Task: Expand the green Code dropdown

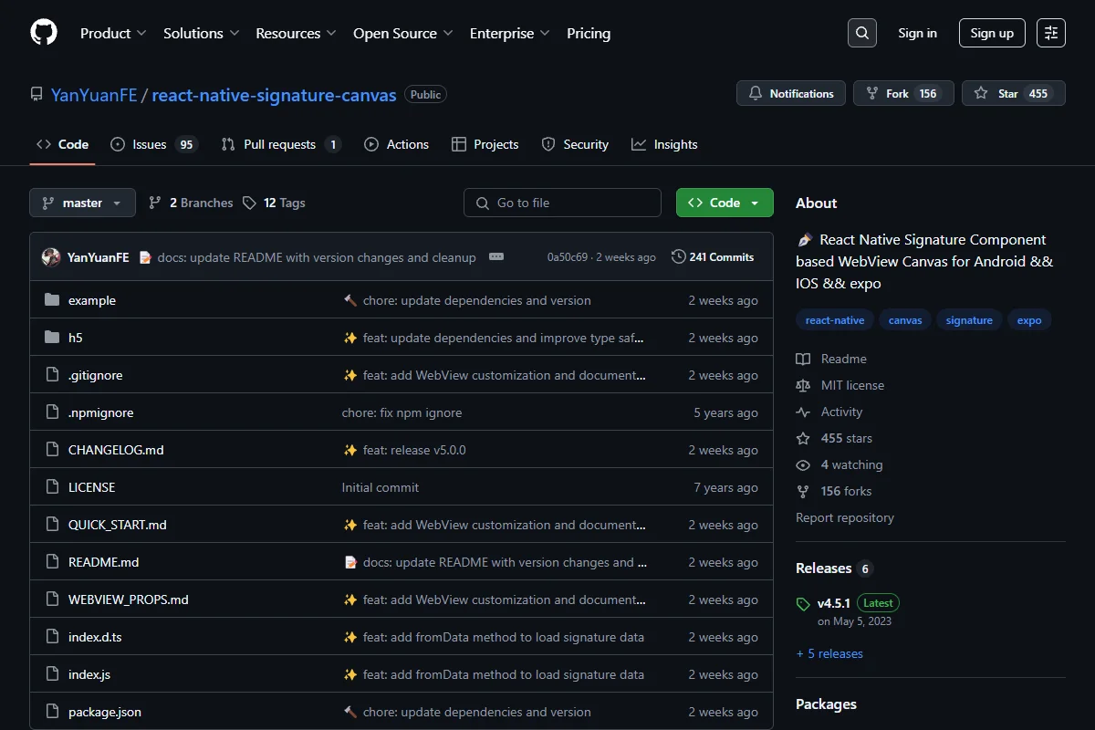Action: tap(725, 203)
